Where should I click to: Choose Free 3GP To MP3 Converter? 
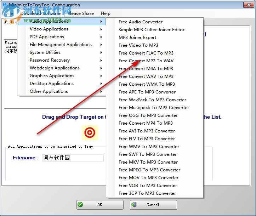(155, 193)
